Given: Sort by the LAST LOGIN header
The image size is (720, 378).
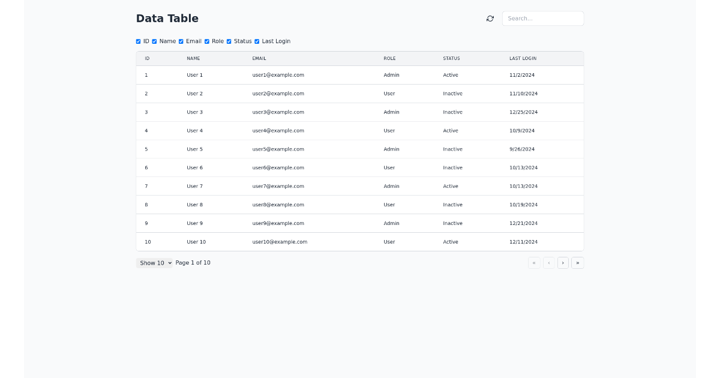Looking at the screenshot, I should coord(523,58).
